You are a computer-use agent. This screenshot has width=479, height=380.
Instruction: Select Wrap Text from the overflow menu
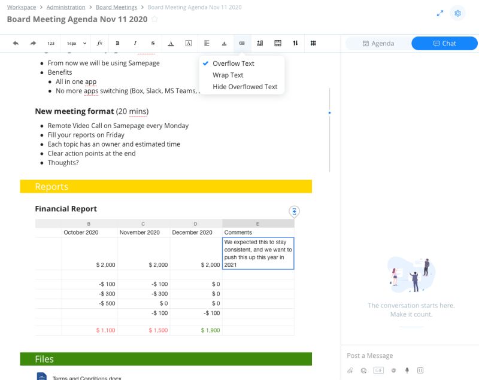tap(228, 75)
